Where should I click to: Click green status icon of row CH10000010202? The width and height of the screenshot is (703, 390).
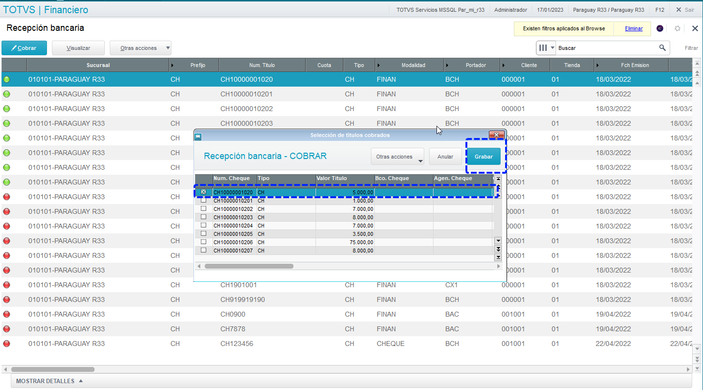(x=6, y=109)
